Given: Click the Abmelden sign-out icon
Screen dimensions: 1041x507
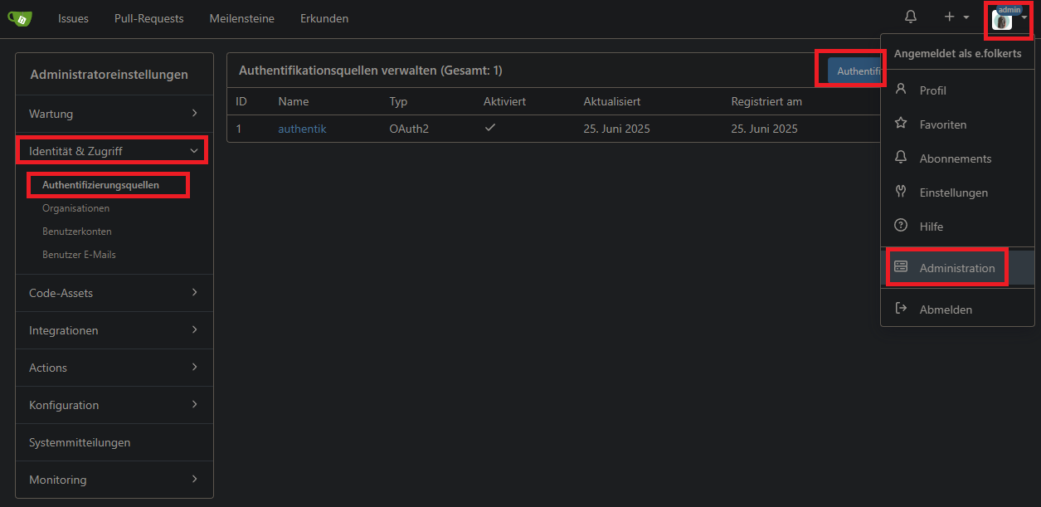Looking at the screenshot, I should [901, 309].
